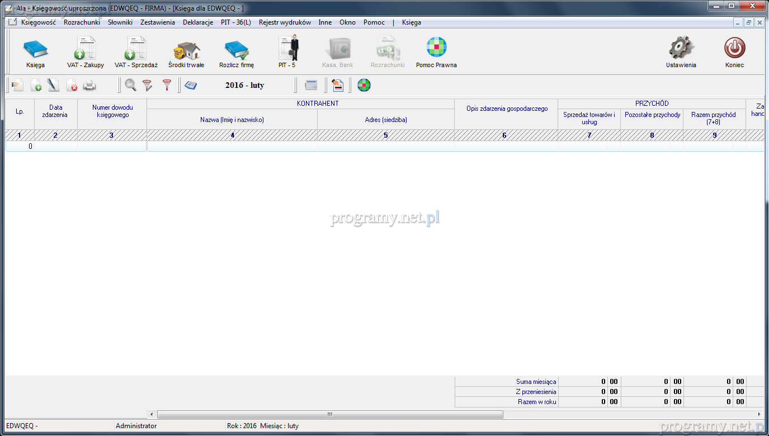
Task: Click the magnifying glass search icon
Action: pyautogui.click(x=130, y=86)
